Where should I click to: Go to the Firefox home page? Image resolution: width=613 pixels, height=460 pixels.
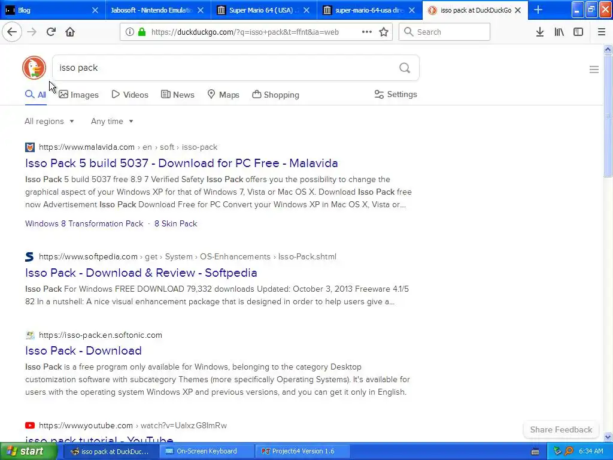(70, 32)
